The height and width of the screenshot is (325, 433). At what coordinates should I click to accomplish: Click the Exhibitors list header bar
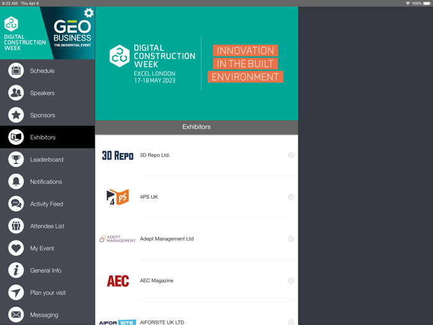coord(197,127)
